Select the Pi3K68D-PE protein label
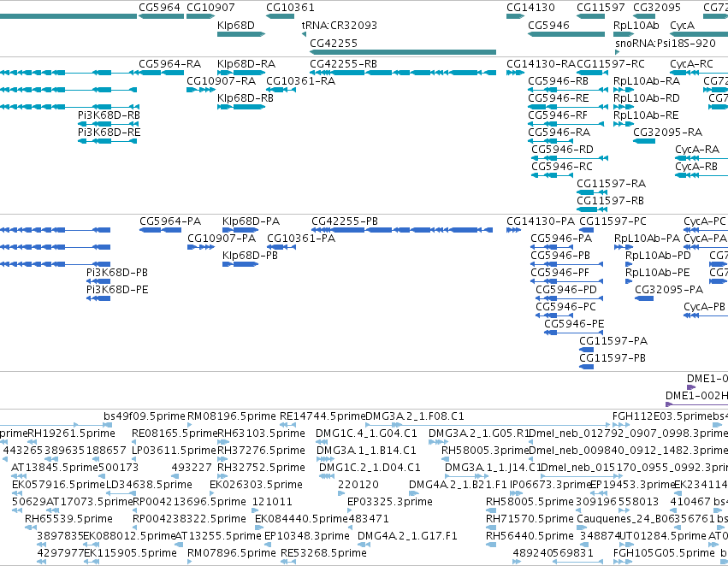This screenshot has width=728, height=566. [117, 290]
